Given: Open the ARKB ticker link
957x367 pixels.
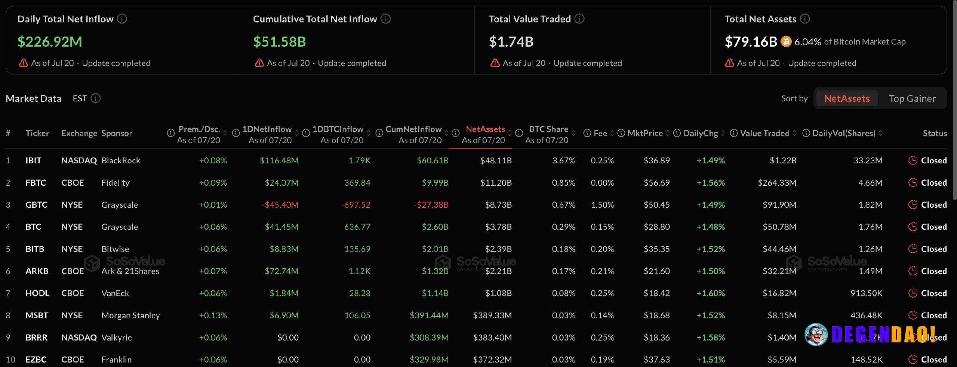Looking at the screenshot, I should pyautogui.click(x=37, y=271).
